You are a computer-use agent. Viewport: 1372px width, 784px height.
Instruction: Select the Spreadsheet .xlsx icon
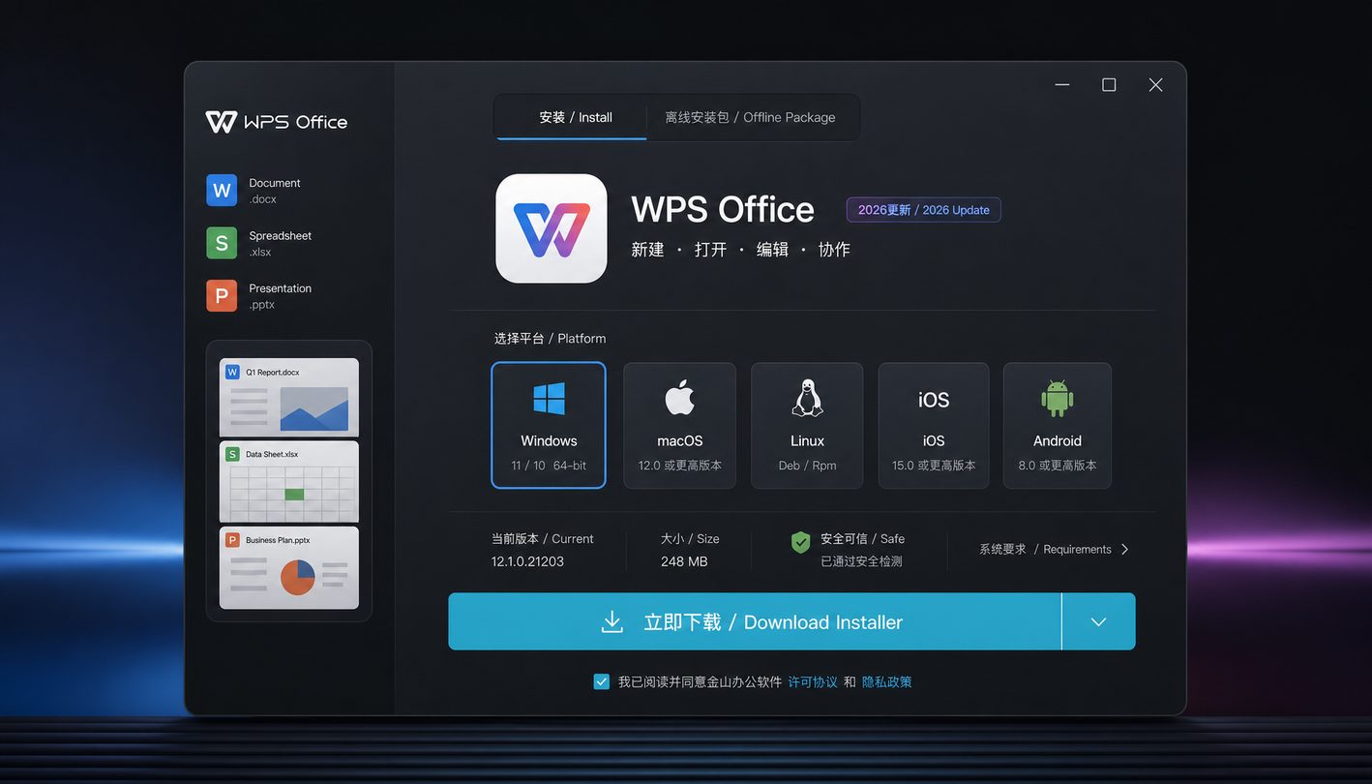point(222,243)
